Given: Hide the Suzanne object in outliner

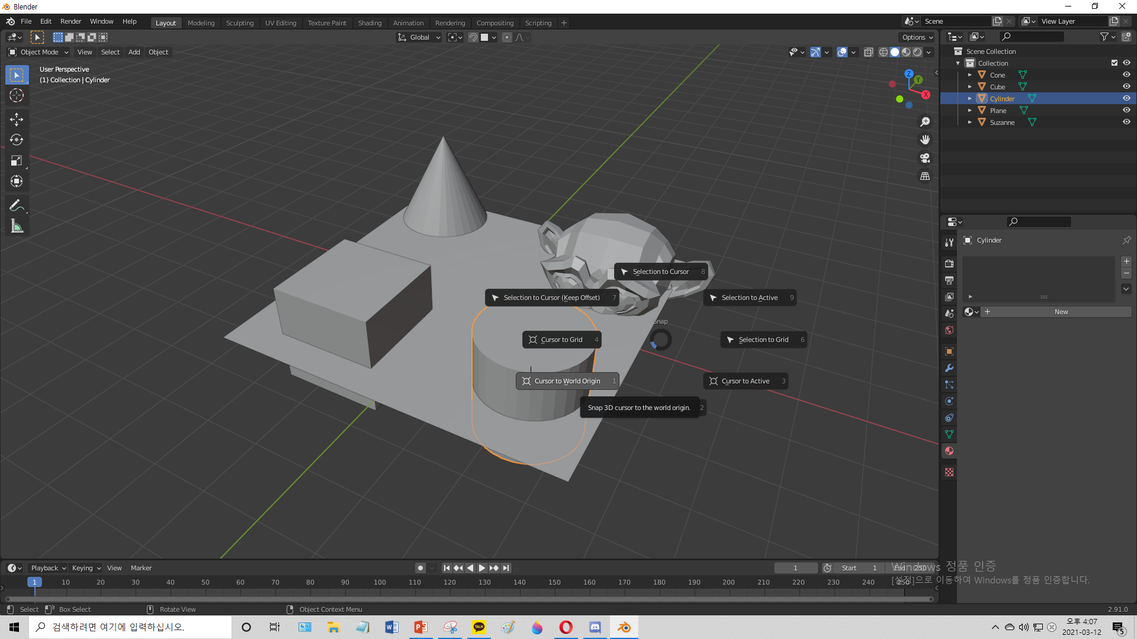Looking at the screenshot, I should point(1126,122).
